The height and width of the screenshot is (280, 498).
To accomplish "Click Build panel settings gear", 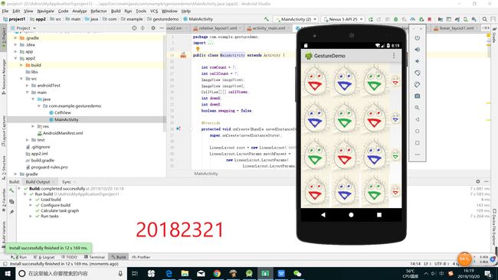I will pyautogui.click(x=478, y=181).
